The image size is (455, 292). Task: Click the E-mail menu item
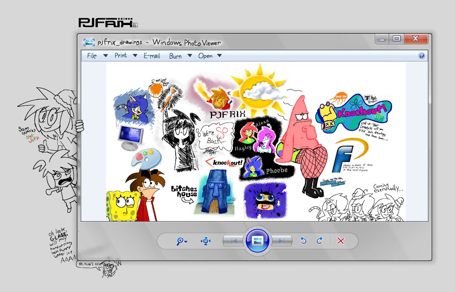coord(152,56)
